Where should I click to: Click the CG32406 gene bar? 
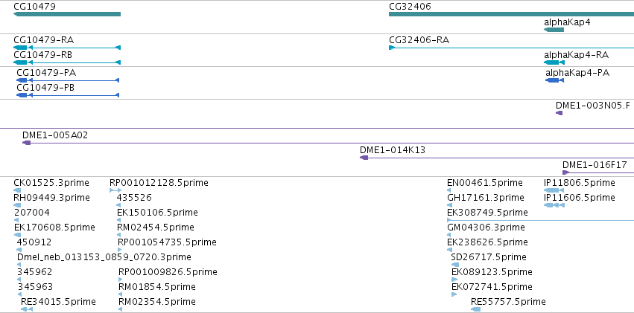(x=512, y=14)
